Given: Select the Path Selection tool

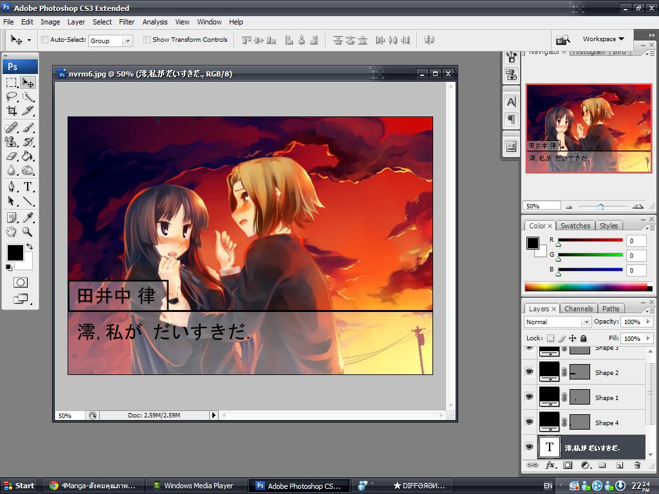Looking at the screenshot, I should click(x=12, y=201).
